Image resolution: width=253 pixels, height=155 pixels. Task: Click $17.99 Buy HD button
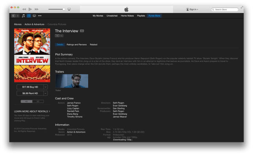(30, 87)
